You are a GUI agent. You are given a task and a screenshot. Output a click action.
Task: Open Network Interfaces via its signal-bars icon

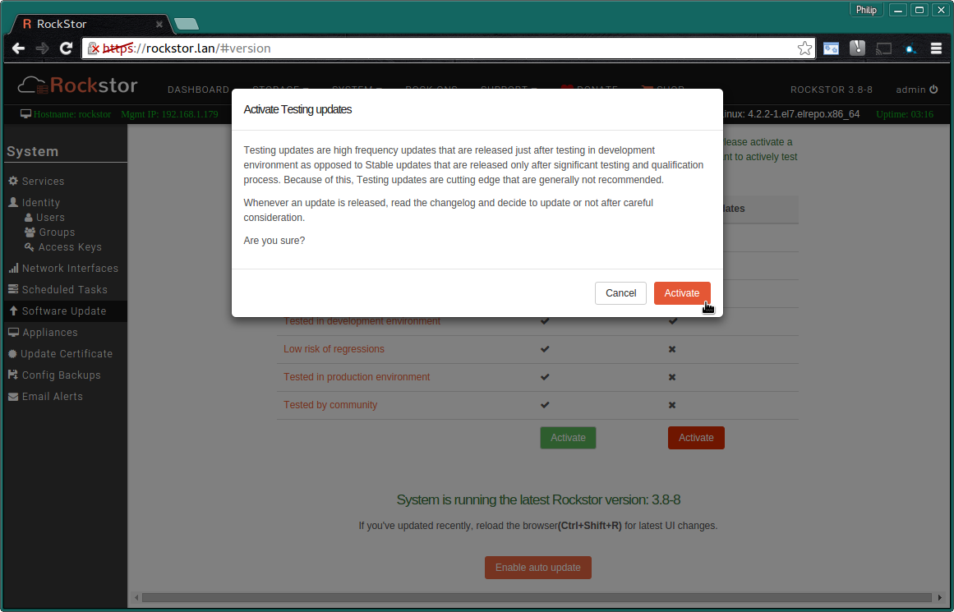13,268
